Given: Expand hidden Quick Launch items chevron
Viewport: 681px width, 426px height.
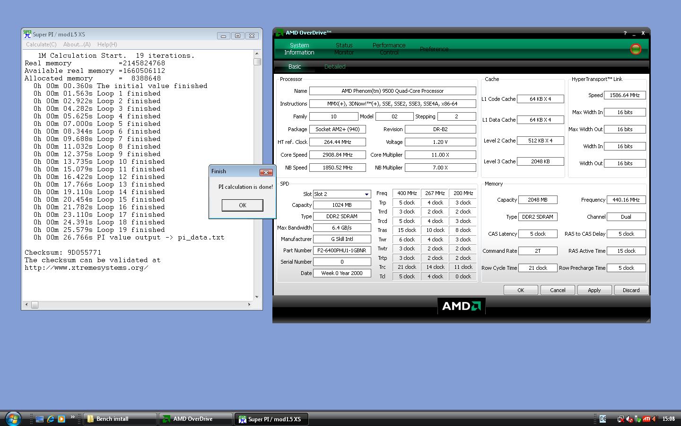Looking at the screenshot, I should click(x=72, y=417).
